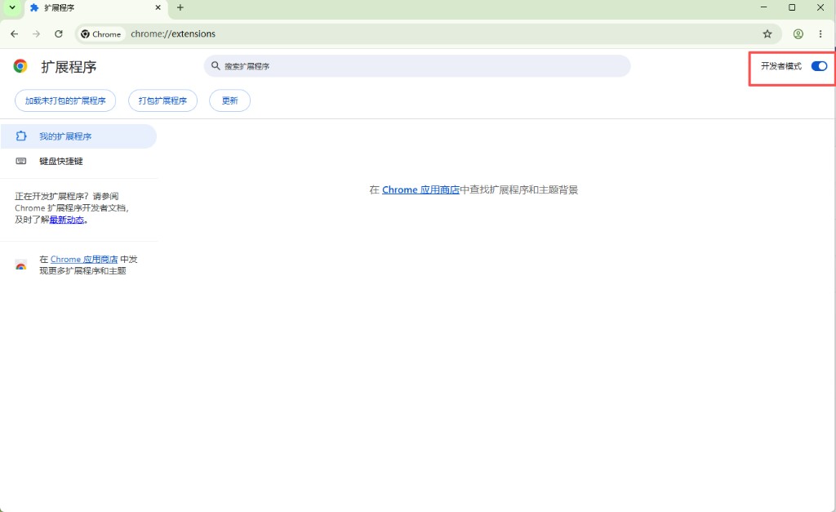Open a new tab with the plus button
The image size is (836, 512).
[180, 7]
